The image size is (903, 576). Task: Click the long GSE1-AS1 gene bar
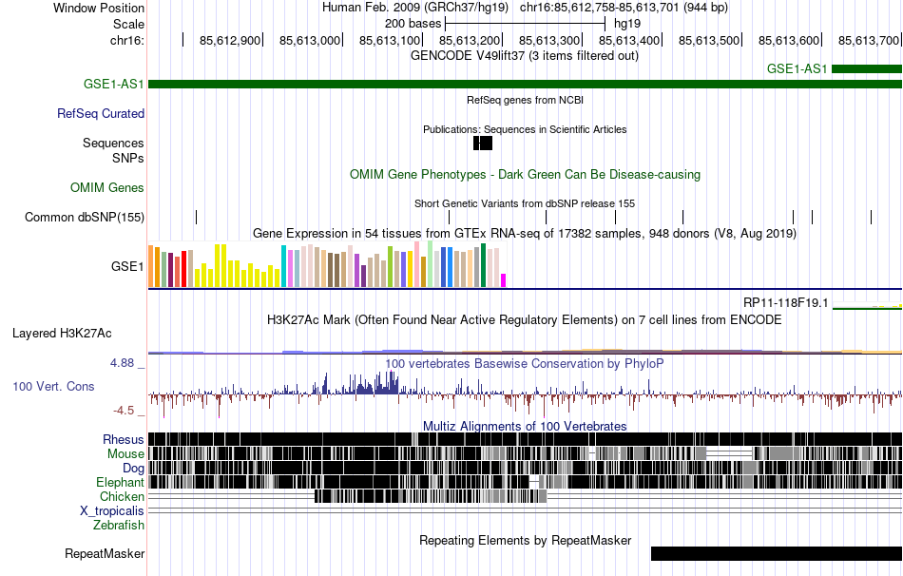(x=526, y=84)
